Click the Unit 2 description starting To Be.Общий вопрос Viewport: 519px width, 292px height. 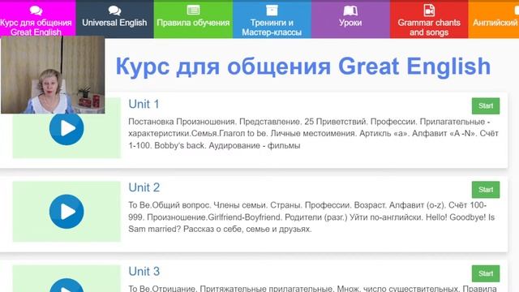[x=311, y=217]
